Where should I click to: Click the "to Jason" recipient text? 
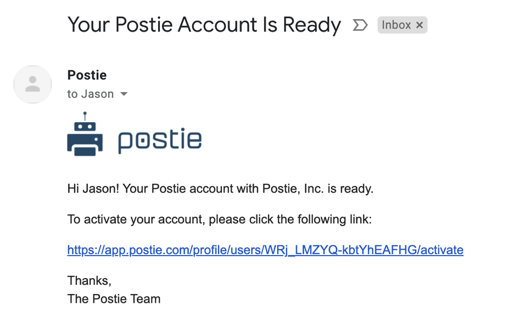coord(90,94)
